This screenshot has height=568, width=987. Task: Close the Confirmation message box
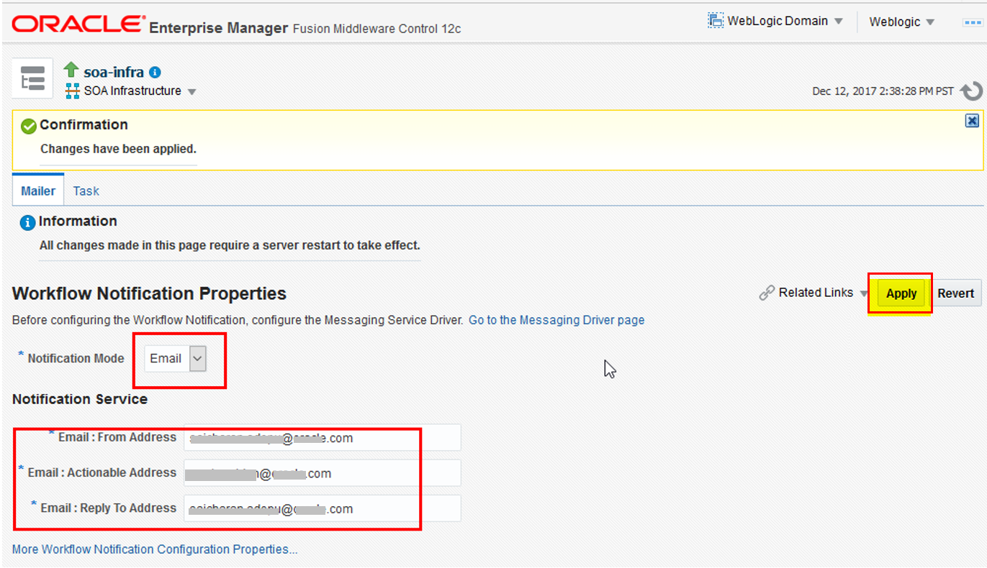coord(972,121)
